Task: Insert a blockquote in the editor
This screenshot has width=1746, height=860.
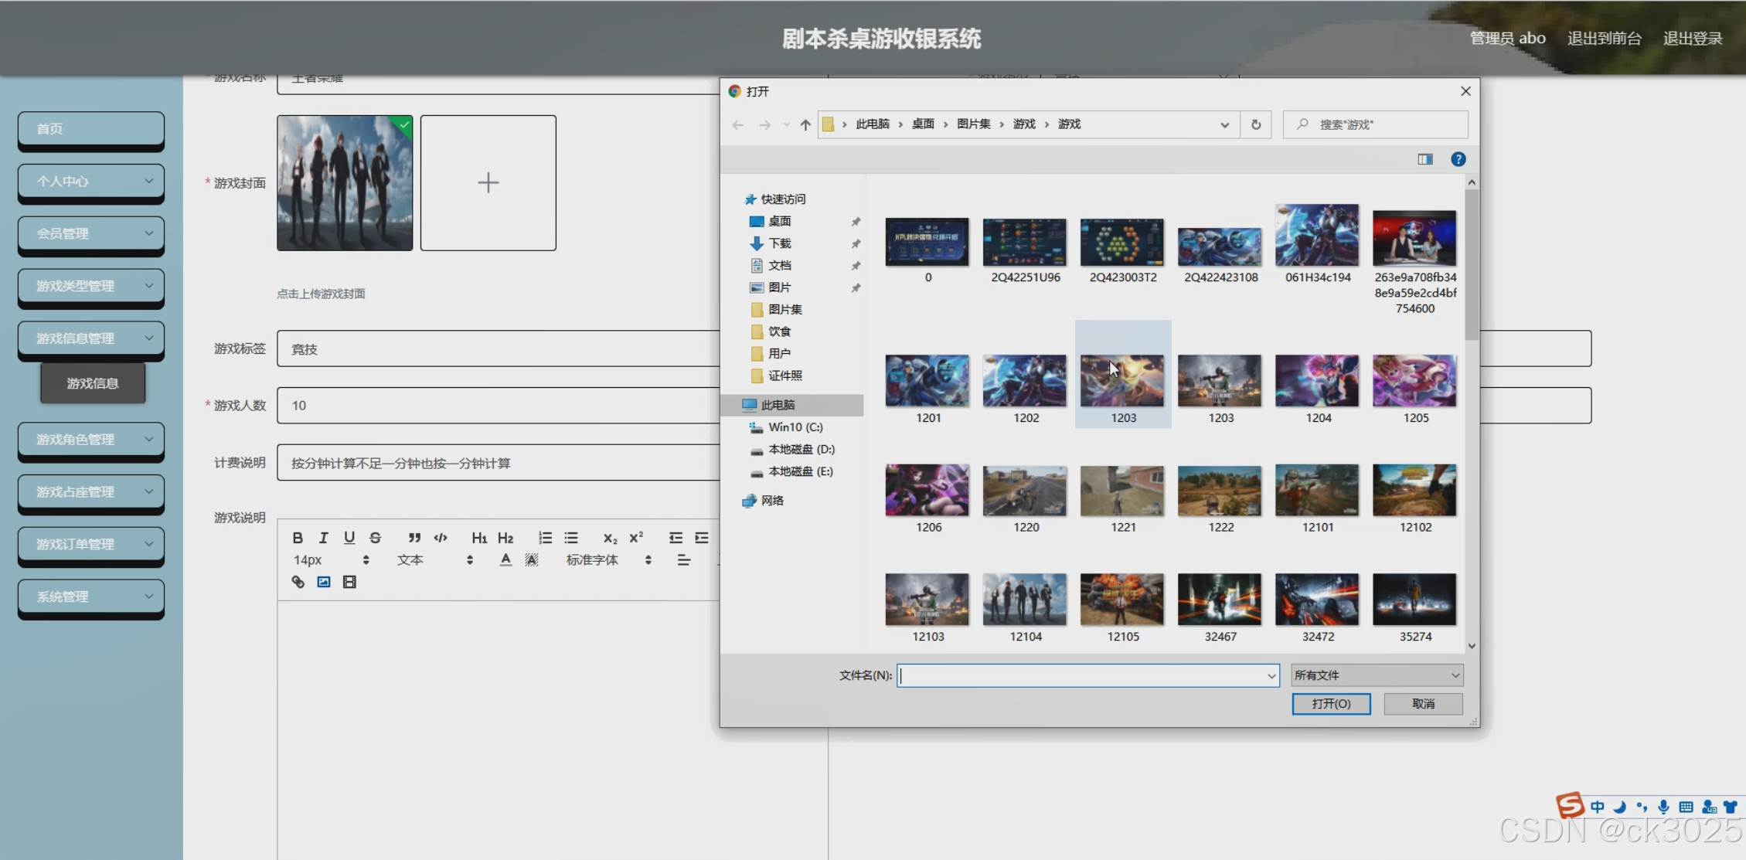Action: pos(414,538)
